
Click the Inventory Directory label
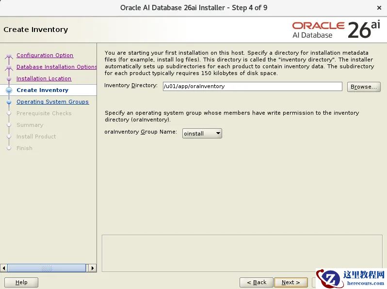pos(131,86)
